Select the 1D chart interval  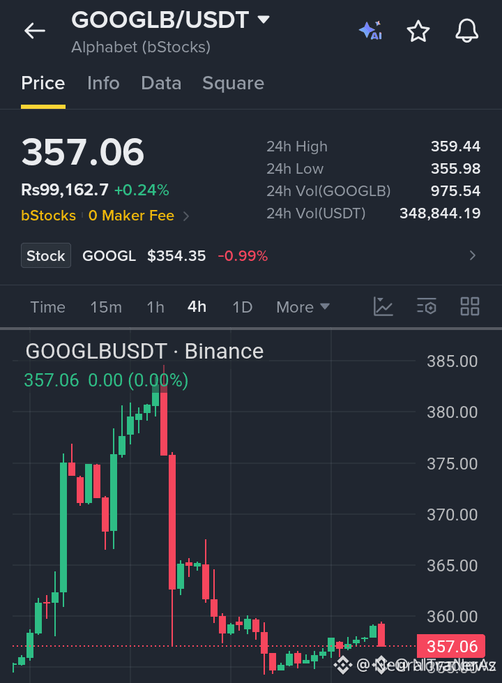pos(242,307)
